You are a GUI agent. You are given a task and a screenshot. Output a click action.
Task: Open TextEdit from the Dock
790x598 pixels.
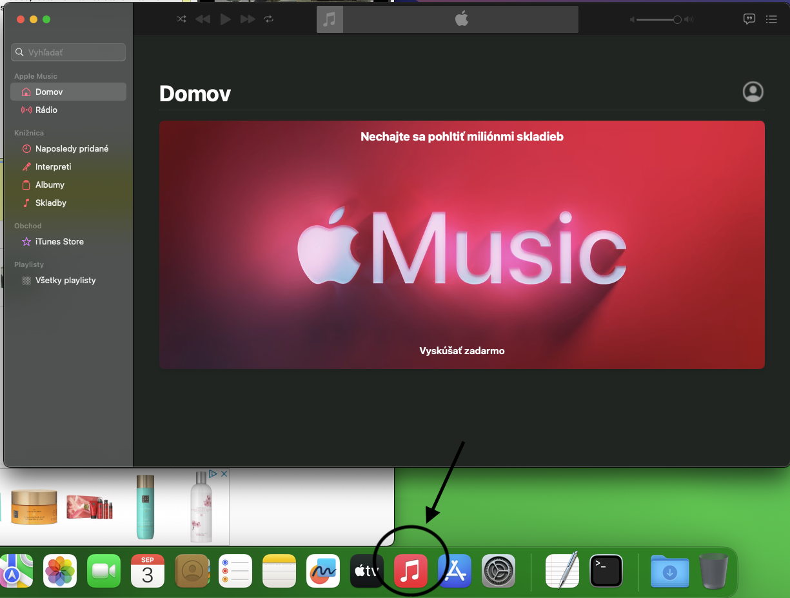click(x=562, y=570)
